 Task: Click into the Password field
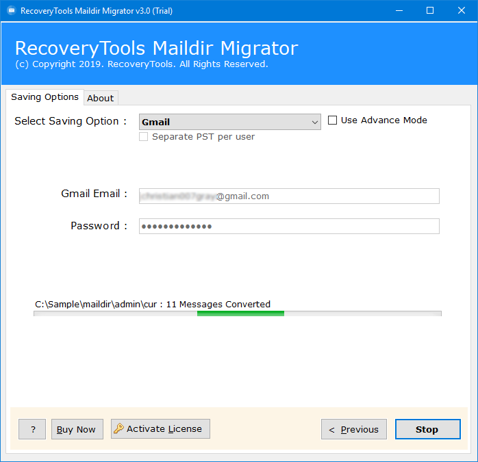(289, 226)
